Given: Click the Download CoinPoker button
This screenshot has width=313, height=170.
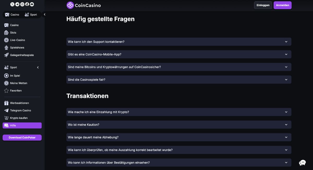Looking at the screenshot, I should 22,137.
